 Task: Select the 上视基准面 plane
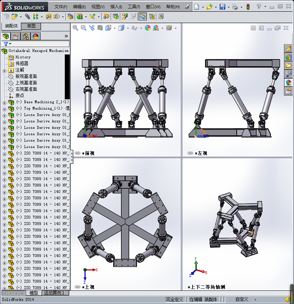26,83
